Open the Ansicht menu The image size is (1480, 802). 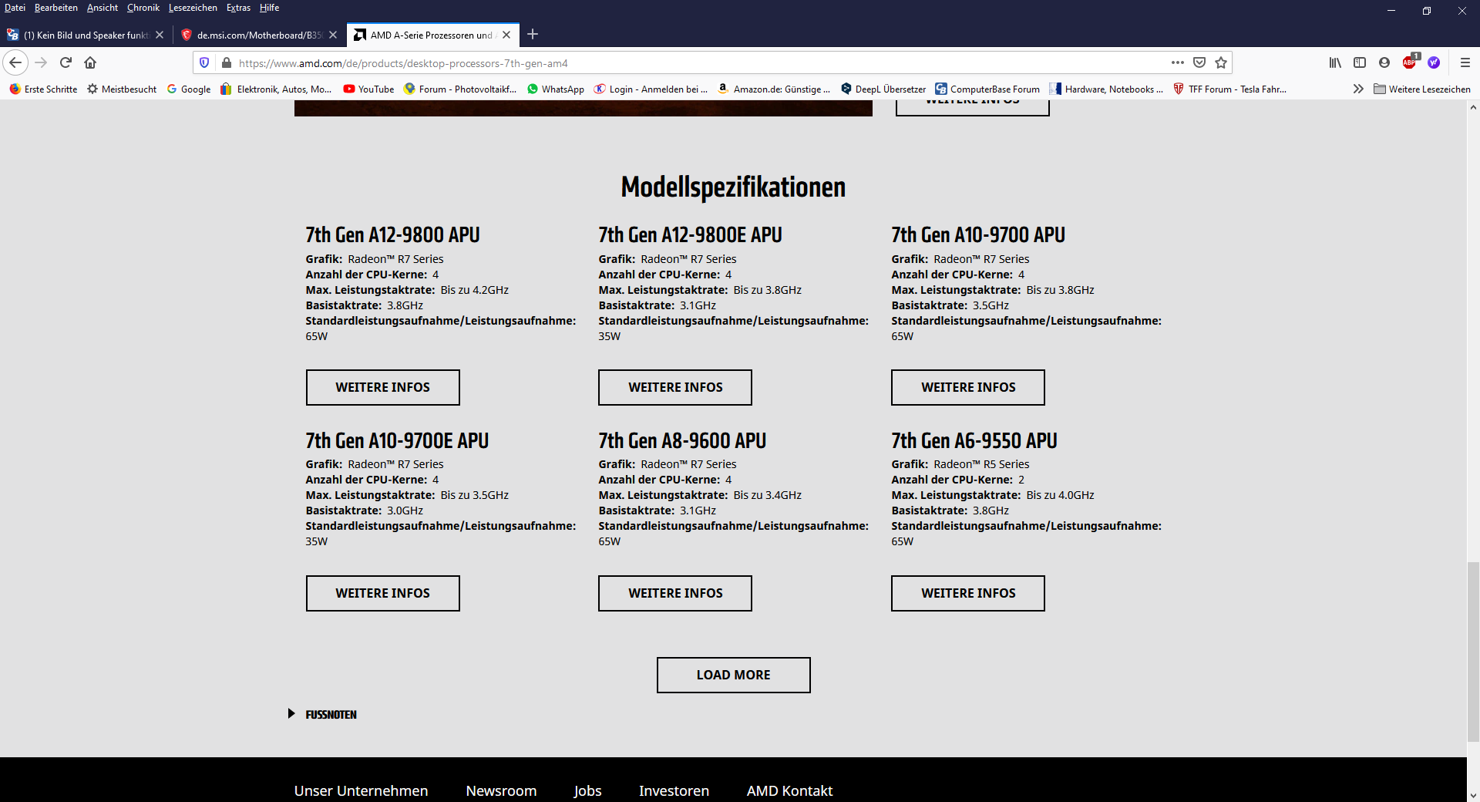pyautogui.click(x=103, y=8)
